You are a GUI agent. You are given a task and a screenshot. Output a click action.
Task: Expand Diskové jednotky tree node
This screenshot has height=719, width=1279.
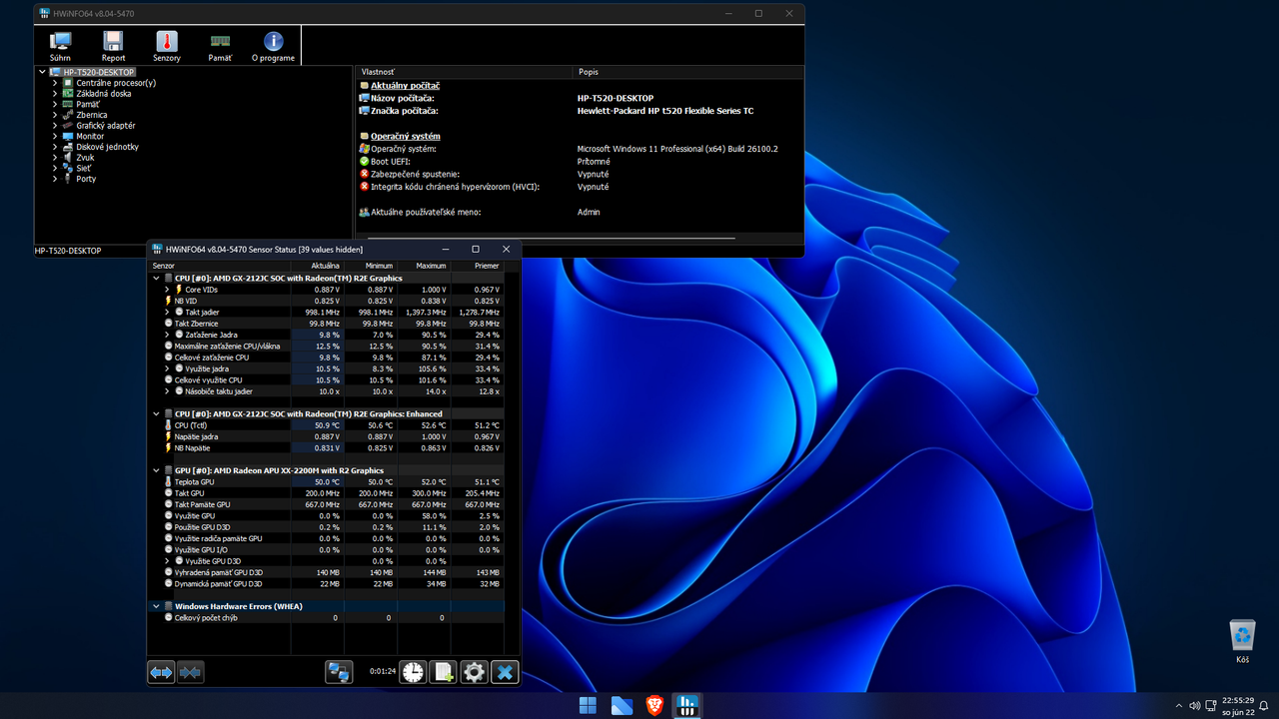pos(56,147)
